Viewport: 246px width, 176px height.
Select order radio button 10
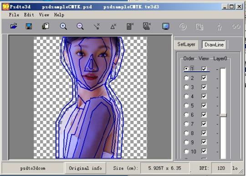186,151
